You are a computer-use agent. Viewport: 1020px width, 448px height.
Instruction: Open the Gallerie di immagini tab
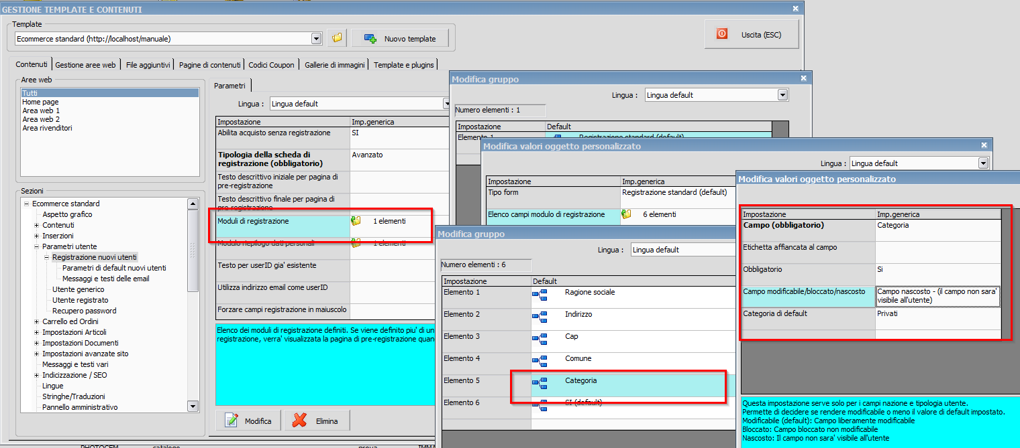334,65
